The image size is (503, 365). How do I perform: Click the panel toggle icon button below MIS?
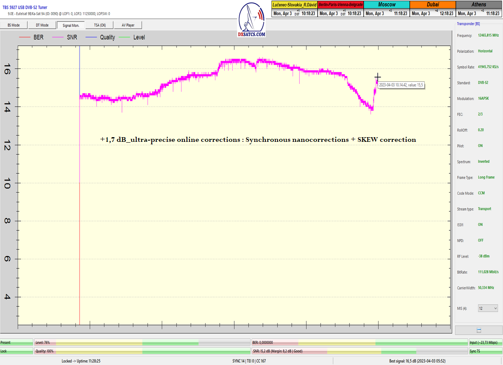coord(479,330)
